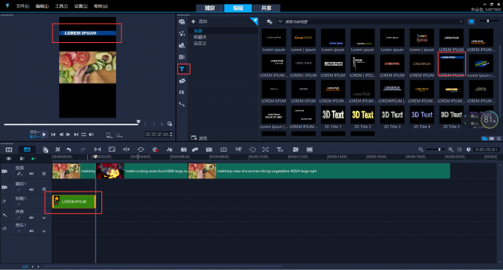
Task: Select the 收藏夹 favorites category
Action: point(200,37)
